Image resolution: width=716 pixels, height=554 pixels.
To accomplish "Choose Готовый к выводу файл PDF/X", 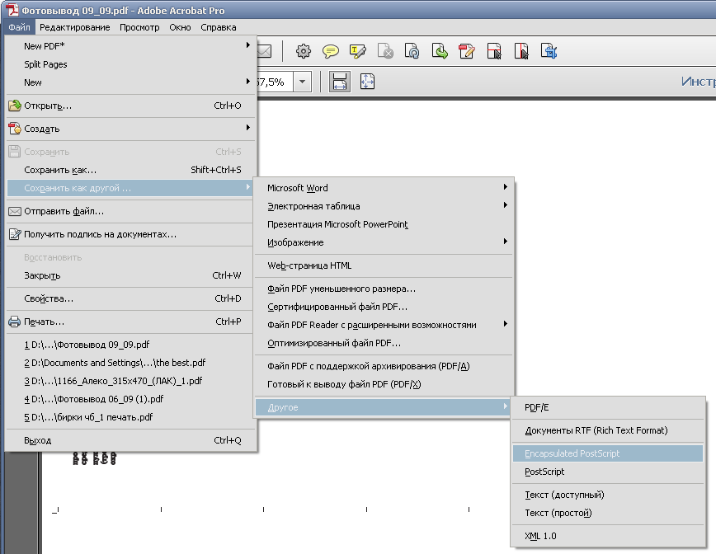I will (384, 384).
